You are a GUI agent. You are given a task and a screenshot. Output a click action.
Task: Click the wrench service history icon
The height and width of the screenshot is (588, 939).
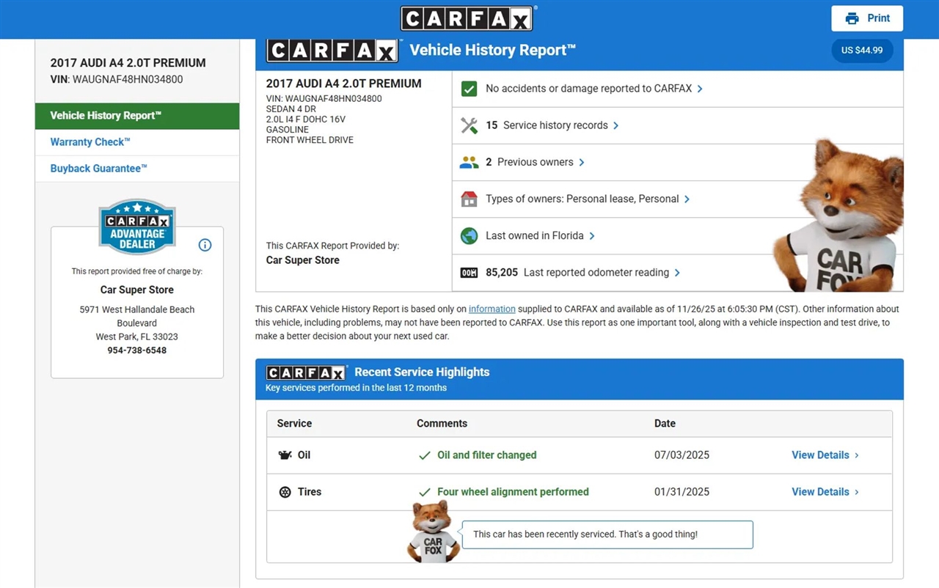[x=469, y=125]
